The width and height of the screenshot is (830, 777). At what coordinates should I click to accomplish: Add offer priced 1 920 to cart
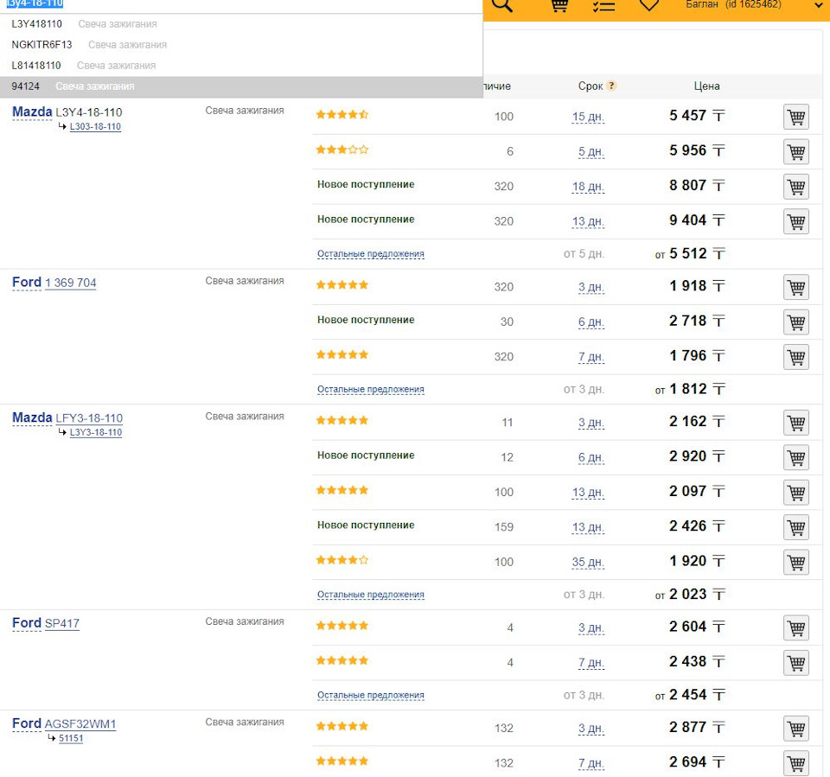click(796, 562)
